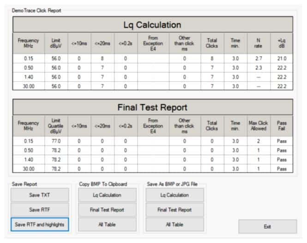Screen dimensions: 307x243
Task: Click Total Clicks header in Lq Calculation
Action: tap(212, 43)
